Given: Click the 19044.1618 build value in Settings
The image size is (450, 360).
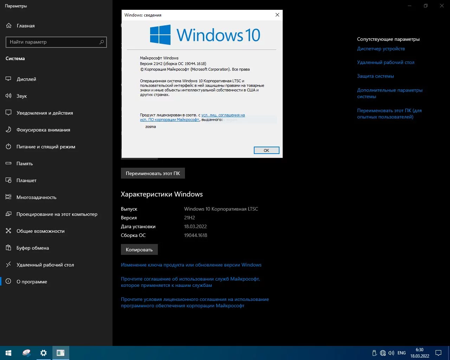Looking at the screenshot, I should pos(195,235).
